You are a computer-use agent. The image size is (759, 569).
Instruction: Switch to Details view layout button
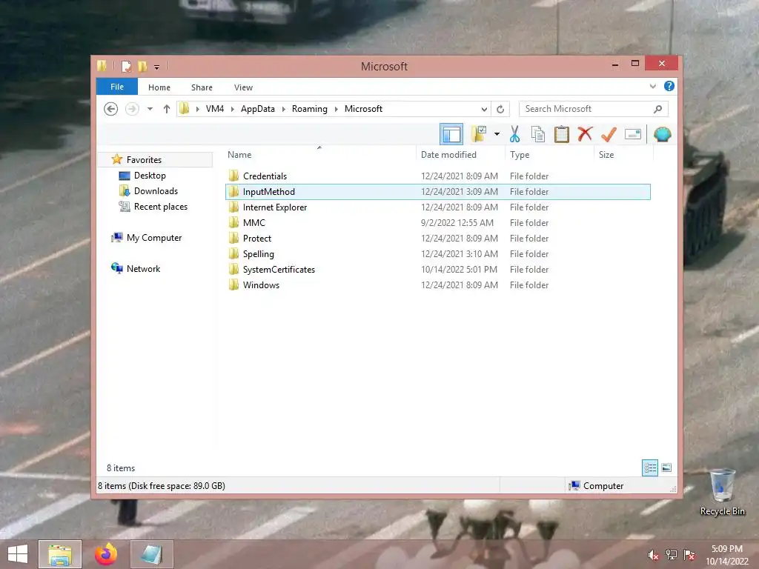tap(649, 467)
